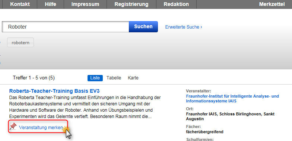Open the Kontakt menu item
Image resolution: width=292 pixels, height=141 pixels.
click(x=20, y=4)
